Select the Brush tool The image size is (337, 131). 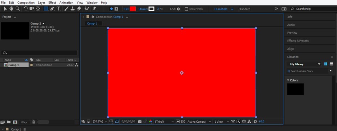click(66, 9)
